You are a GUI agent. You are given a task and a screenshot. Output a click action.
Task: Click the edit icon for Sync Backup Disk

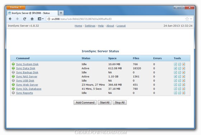point(179,73)
